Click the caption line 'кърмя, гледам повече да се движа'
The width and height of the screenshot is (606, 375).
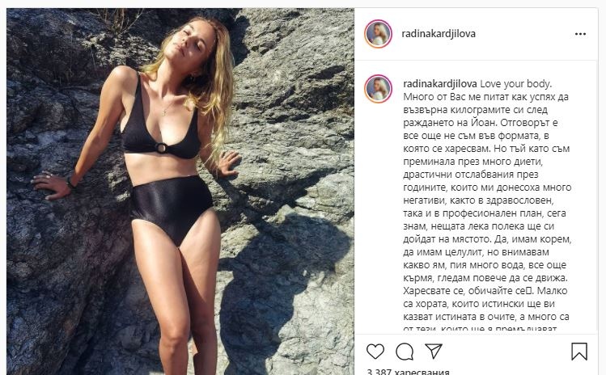point(485,278)
